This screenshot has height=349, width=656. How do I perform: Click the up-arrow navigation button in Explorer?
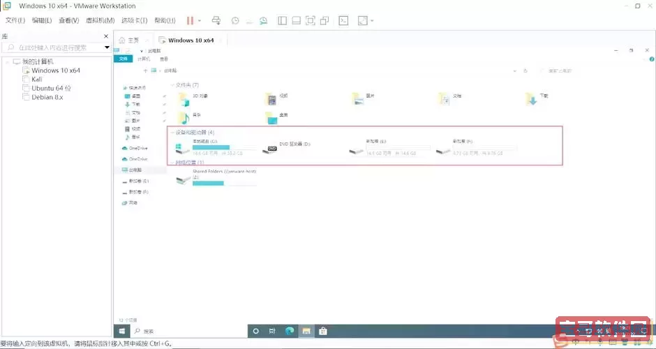pyautogui.click(x=146, y=70)
